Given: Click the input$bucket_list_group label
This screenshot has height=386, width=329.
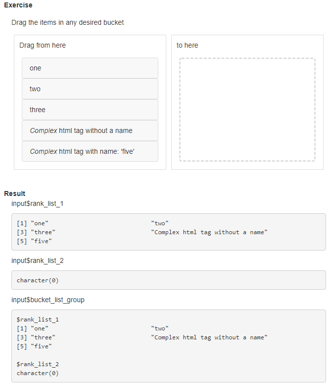Looking at the screenshot, I should (48, 300).
